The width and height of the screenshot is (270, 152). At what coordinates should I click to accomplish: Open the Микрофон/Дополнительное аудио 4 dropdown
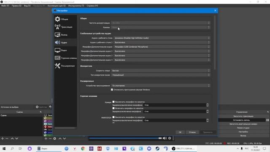[x=162, y=60]
